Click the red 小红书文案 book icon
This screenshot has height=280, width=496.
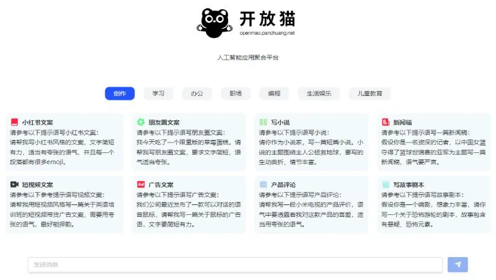pos(14,122)
